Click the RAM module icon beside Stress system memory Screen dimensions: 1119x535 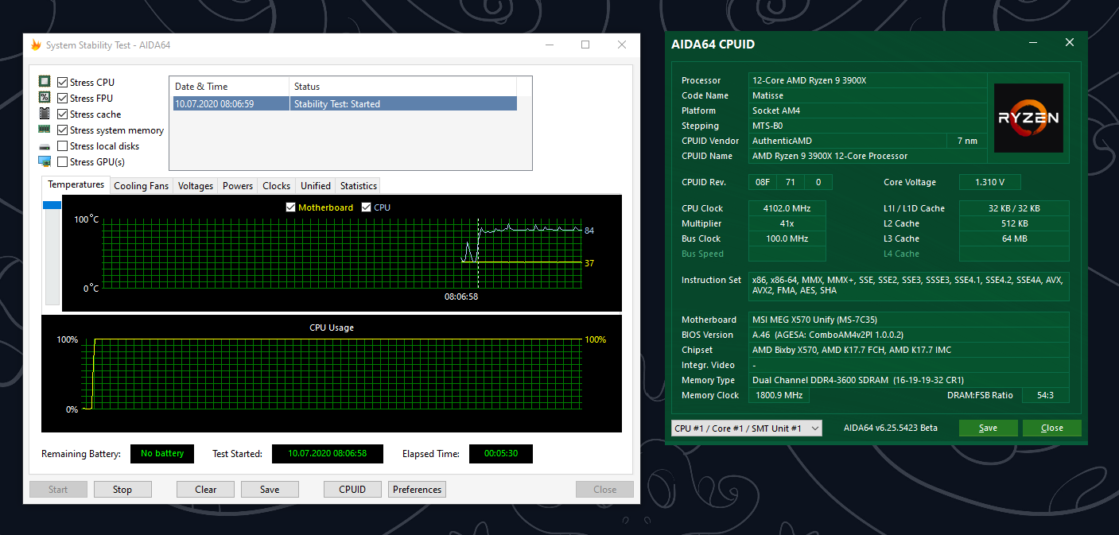coord(45,129)
